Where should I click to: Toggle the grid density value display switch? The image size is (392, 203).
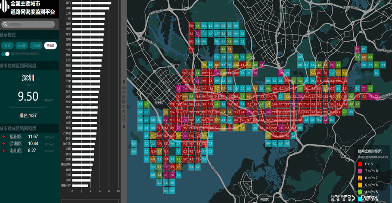[6, 54]
